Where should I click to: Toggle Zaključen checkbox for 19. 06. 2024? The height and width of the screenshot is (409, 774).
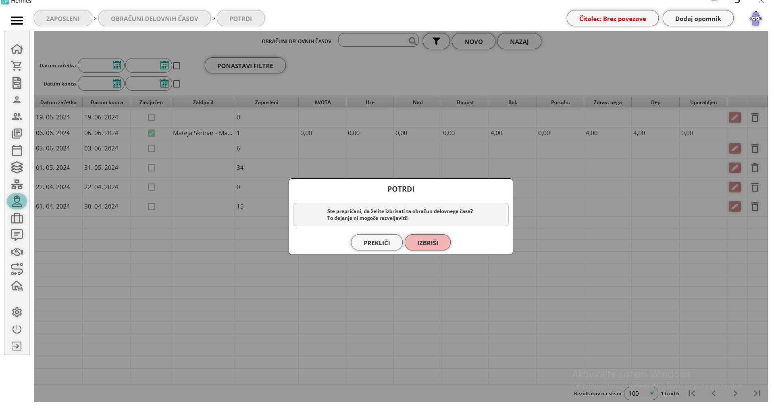click(x=152, y=117)
